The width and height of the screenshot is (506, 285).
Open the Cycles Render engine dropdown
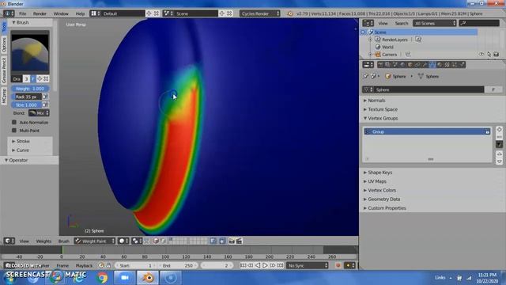tap(260, 13)
